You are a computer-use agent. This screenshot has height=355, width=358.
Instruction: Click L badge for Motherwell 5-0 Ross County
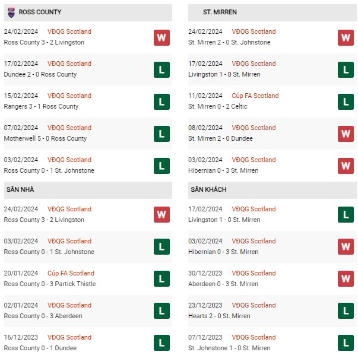pos(161,134)
